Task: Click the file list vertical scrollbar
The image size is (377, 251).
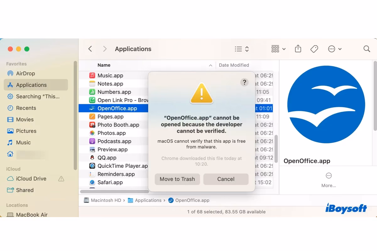Action: [276, 149]
